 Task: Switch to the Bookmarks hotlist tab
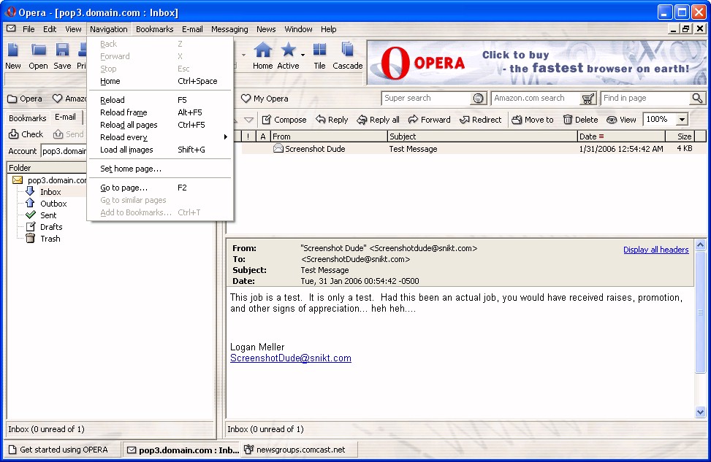point(28,118)
